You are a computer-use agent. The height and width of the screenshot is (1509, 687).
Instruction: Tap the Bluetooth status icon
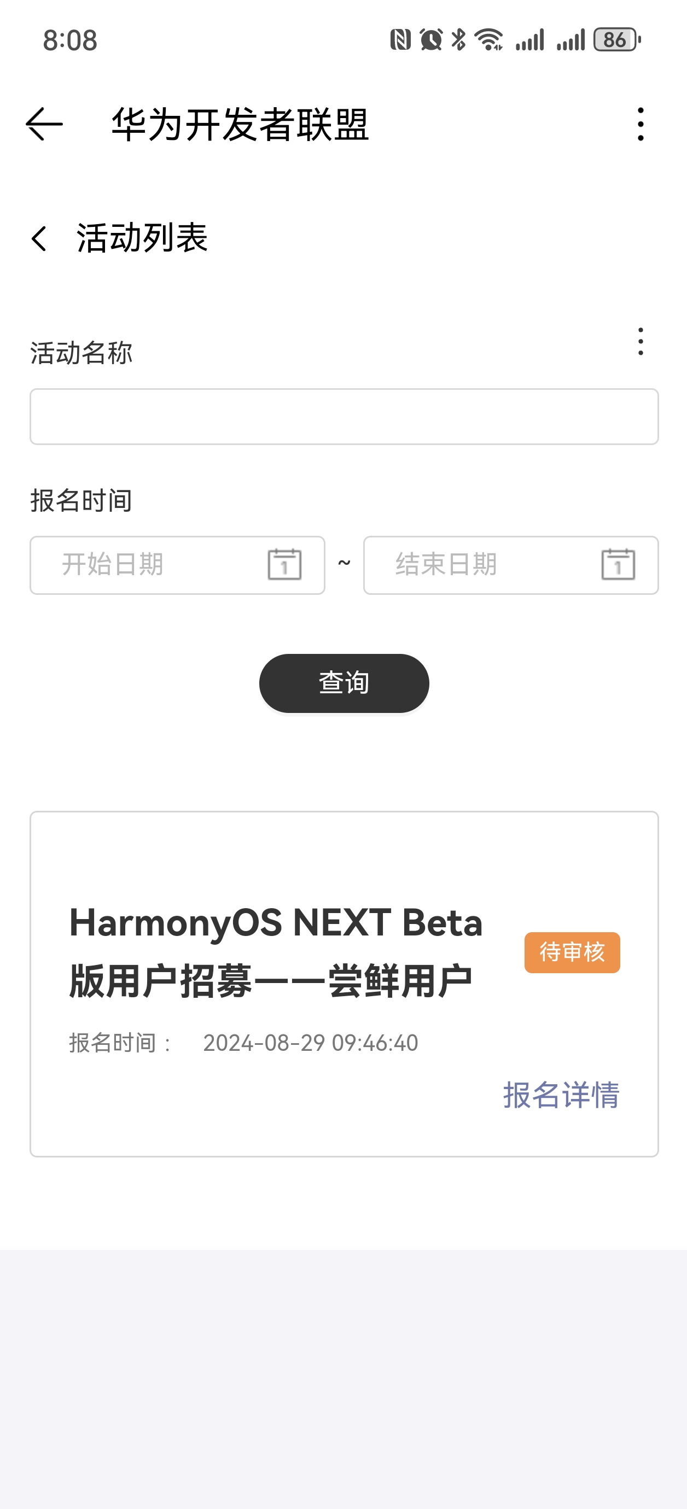point(459,40)
